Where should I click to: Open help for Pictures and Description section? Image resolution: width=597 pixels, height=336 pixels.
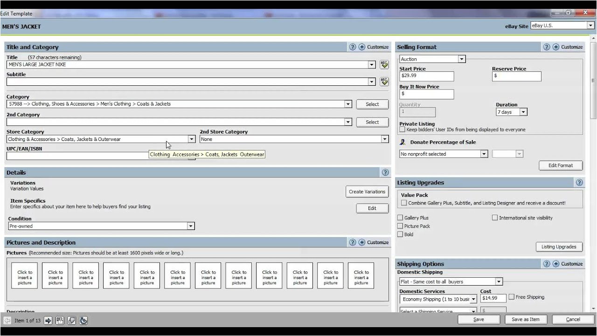(353, 242)
